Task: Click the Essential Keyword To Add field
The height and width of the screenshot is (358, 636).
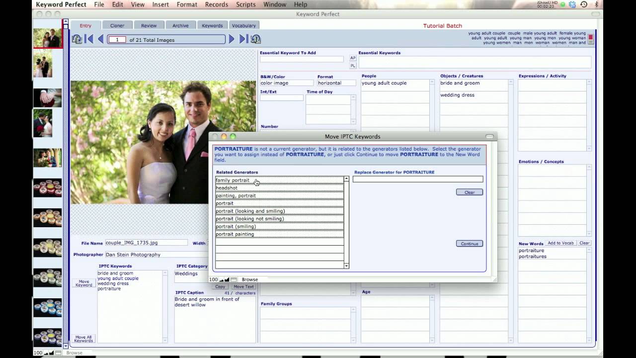Action: click(302, 59)
